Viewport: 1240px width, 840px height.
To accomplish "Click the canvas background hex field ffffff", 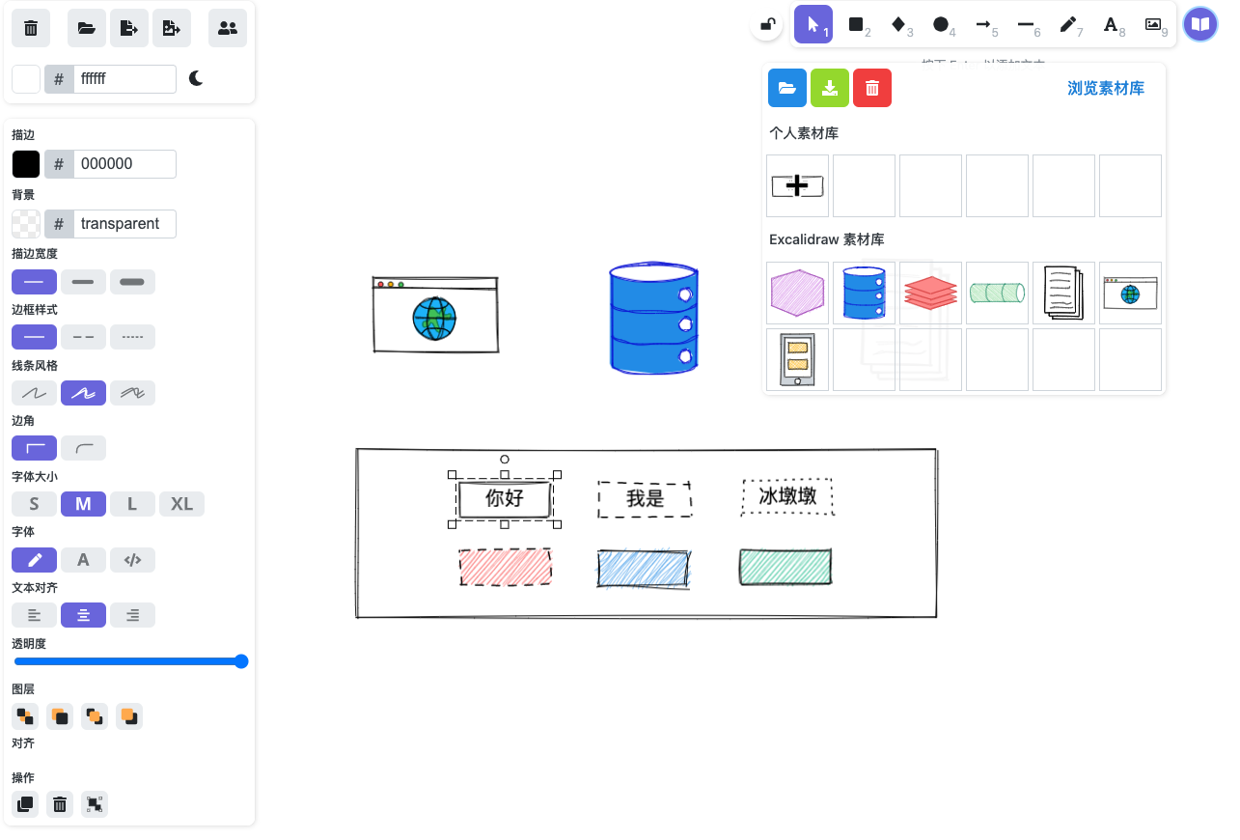I will [124, 79].
